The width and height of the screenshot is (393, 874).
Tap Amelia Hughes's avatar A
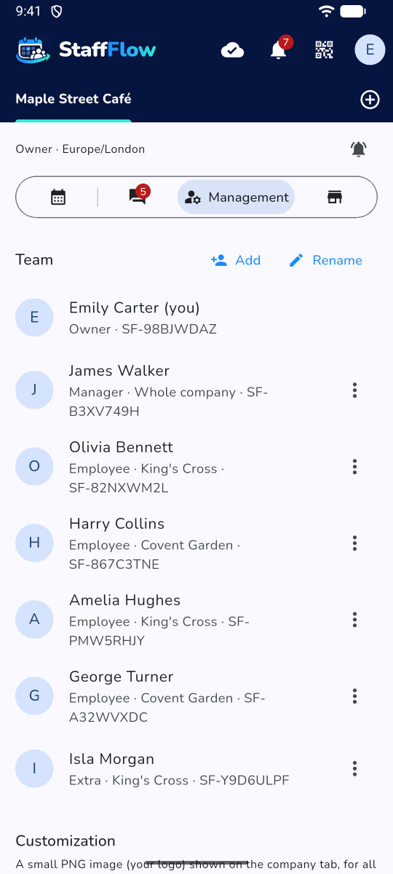point(34,619)
